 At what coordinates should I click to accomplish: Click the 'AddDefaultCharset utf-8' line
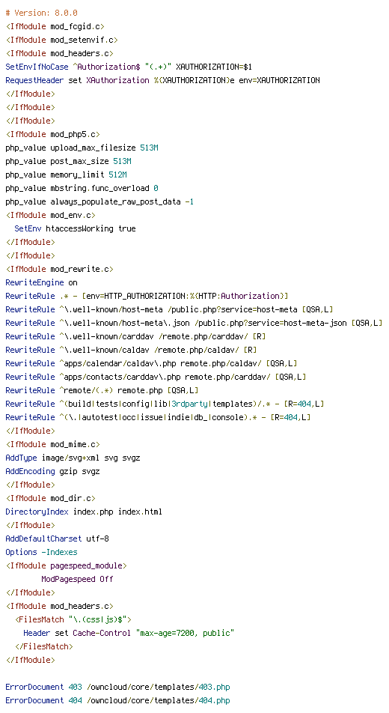(x=58, y=538)
